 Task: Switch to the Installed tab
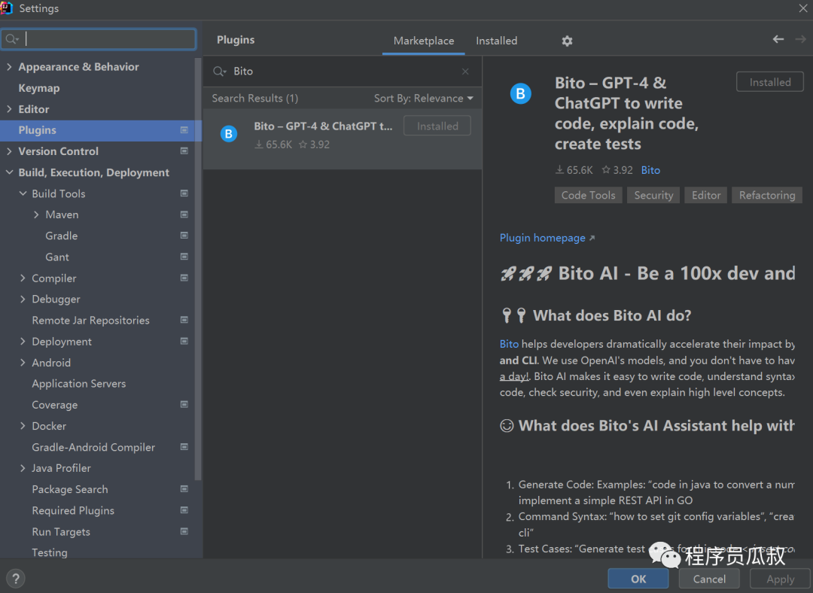click(496, 41)
